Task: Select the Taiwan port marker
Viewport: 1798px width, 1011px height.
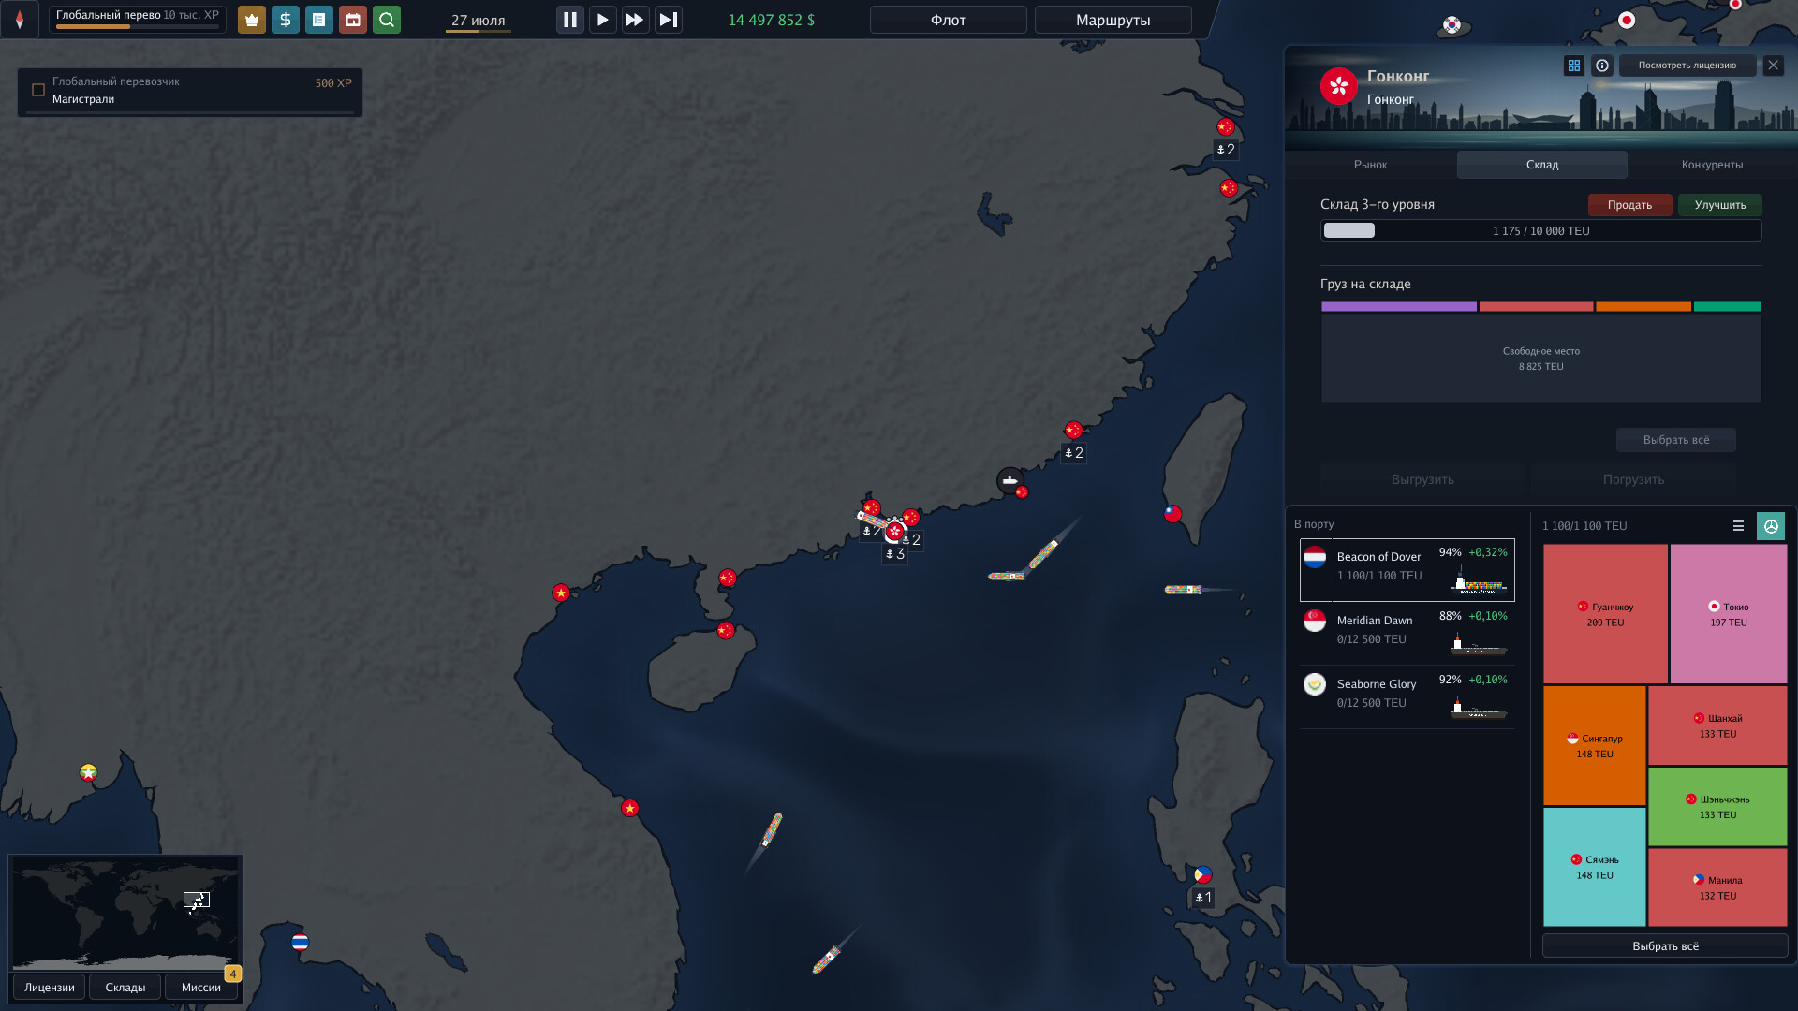Action: (x=1172, y=513)
